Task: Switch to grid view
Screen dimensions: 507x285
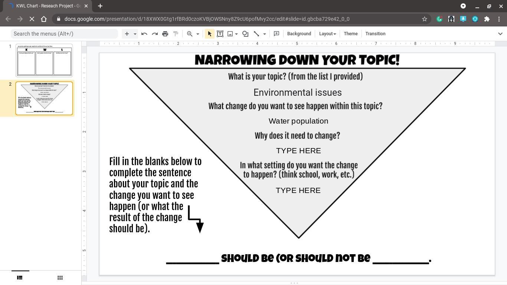Action: click(x=60, y=278)
